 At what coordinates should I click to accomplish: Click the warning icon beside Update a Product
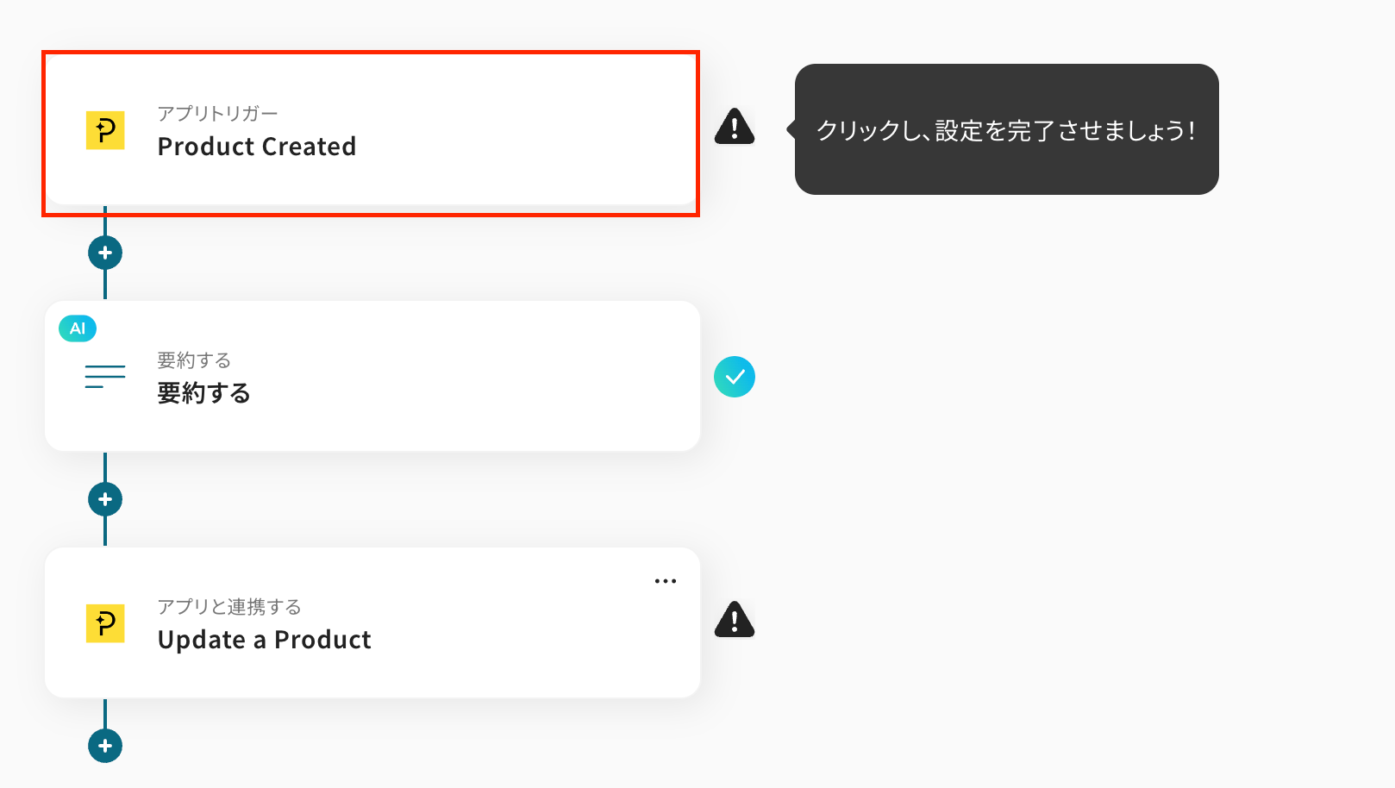point(735,620)
